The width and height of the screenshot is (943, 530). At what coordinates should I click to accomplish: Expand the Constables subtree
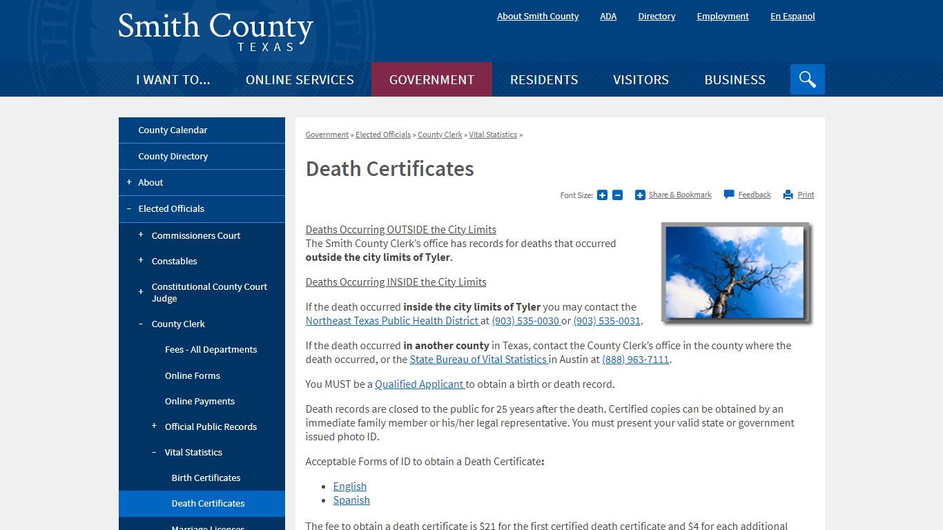click(x=141, y=260)
